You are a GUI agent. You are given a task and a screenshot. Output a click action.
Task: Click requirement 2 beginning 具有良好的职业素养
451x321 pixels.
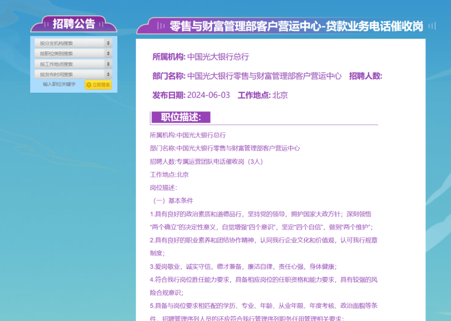click(264, 247)
